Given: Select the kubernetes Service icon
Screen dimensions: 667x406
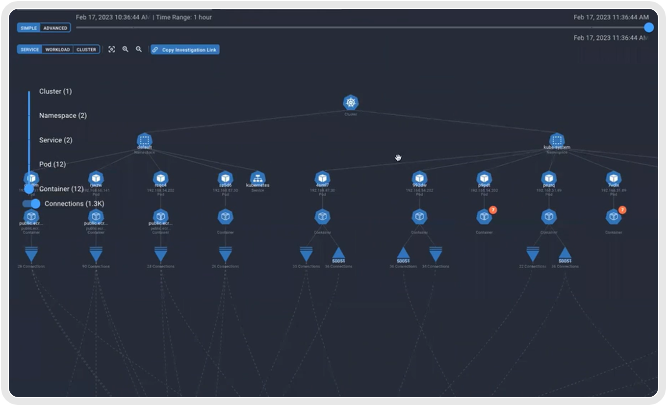Looking at the screenshot, I should point(257,178).
